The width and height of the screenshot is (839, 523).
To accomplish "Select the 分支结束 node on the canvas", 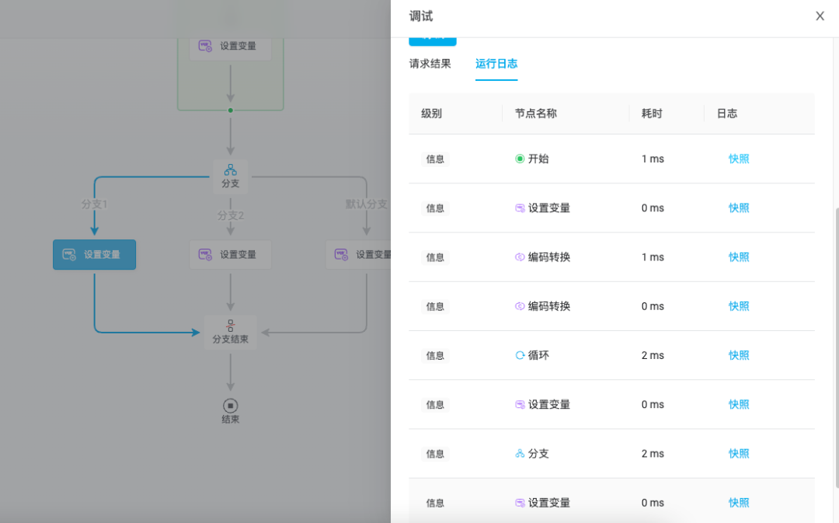I will 230,333.
